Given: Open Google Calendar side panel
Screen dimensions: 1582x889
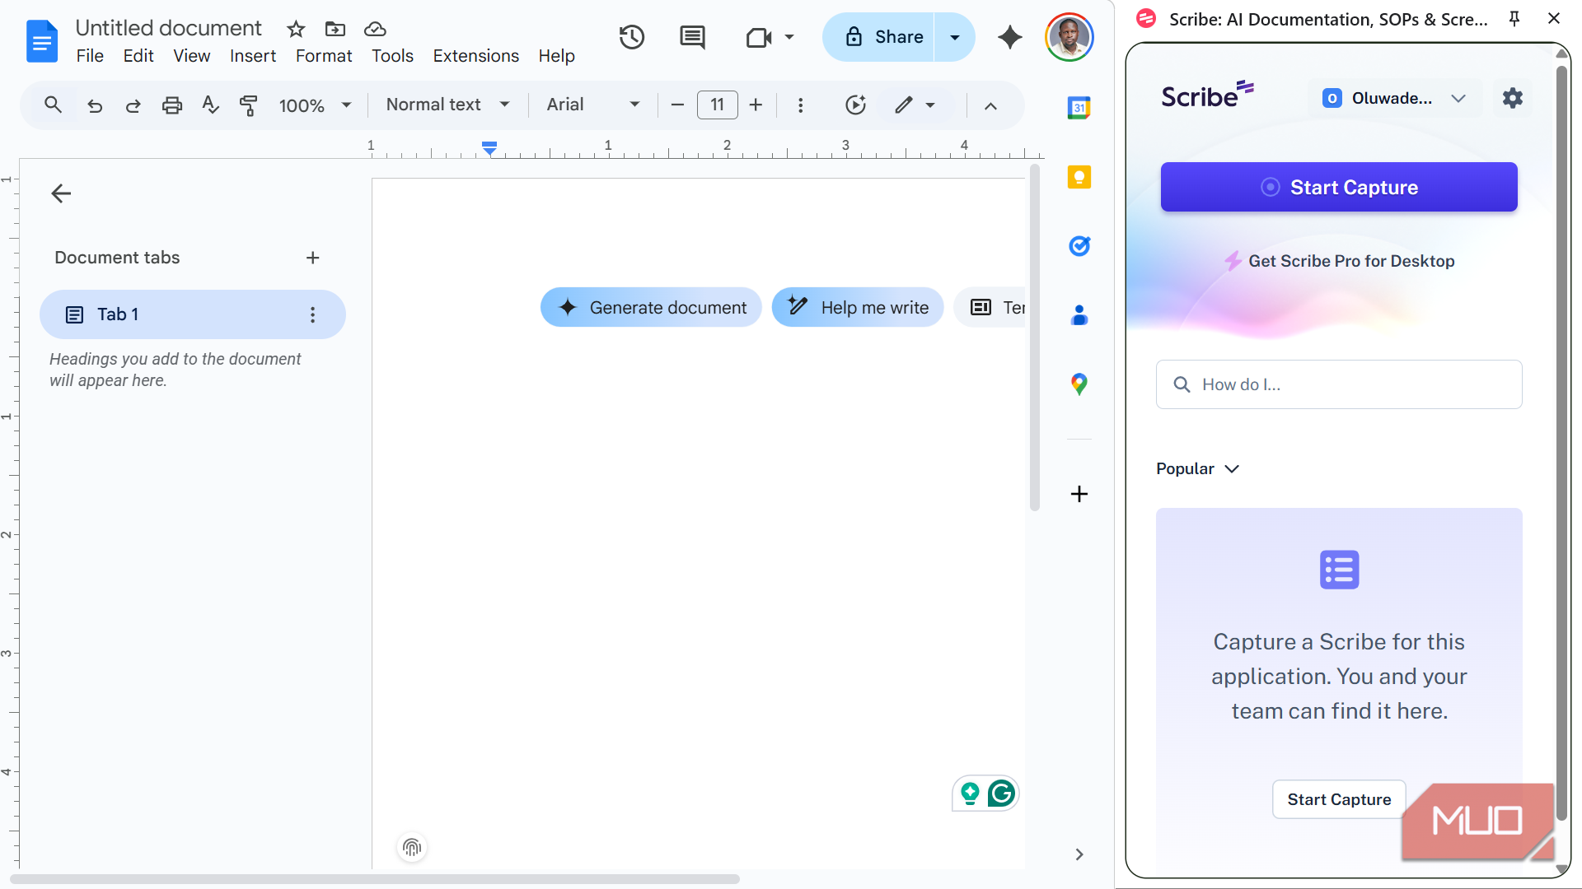Looking at the screenshot, I should (1079, 108).
